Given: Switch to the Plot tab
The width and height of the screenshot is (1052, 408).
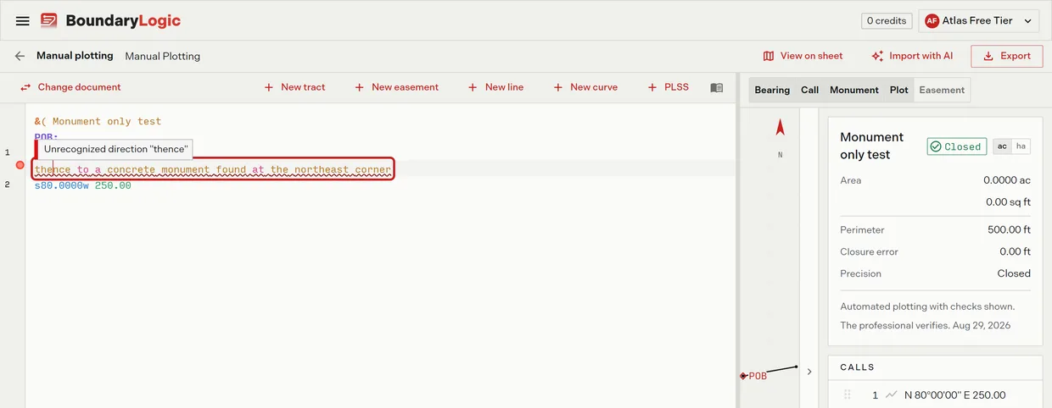Looking at the screenshot, I should pyautogui.click(x=899, y=90).
